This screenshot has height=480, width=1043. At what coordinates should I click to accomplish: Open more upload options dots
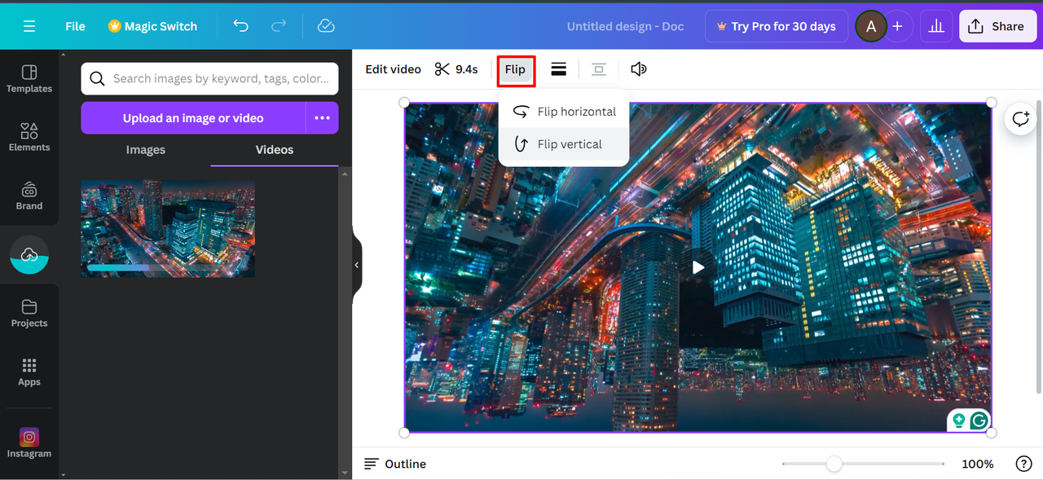[323, 118]
